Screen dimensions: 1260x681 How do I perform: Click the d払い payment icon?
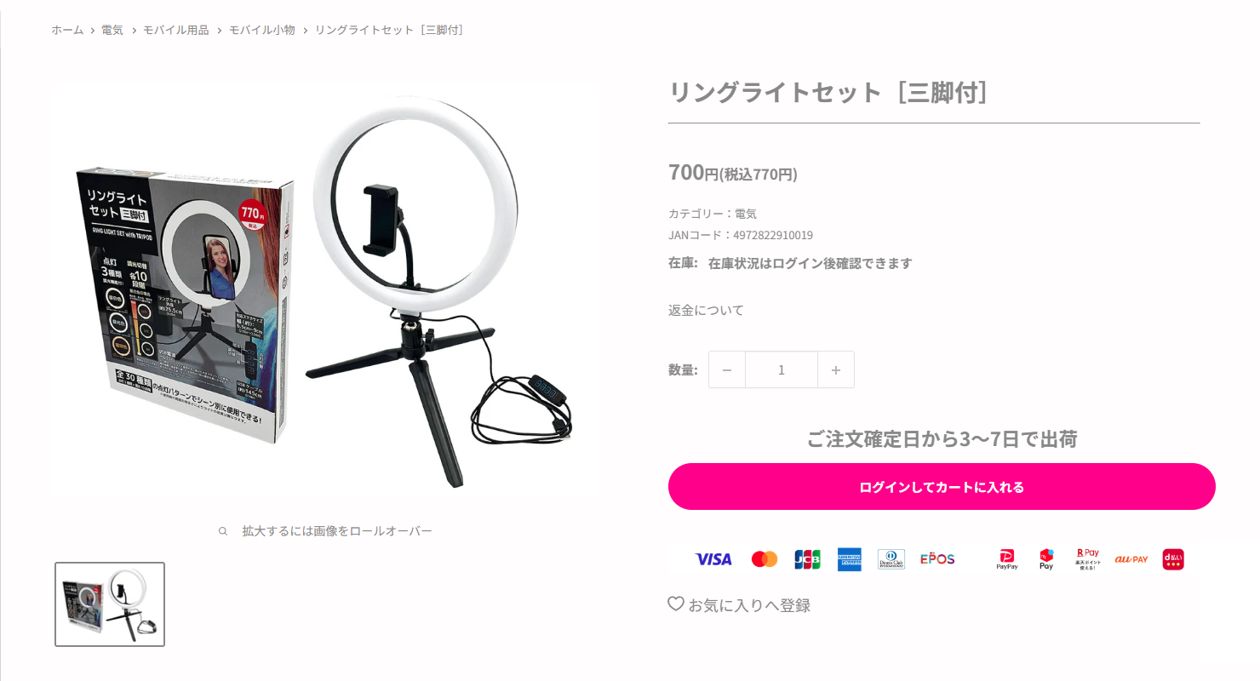pos(1173,559)
